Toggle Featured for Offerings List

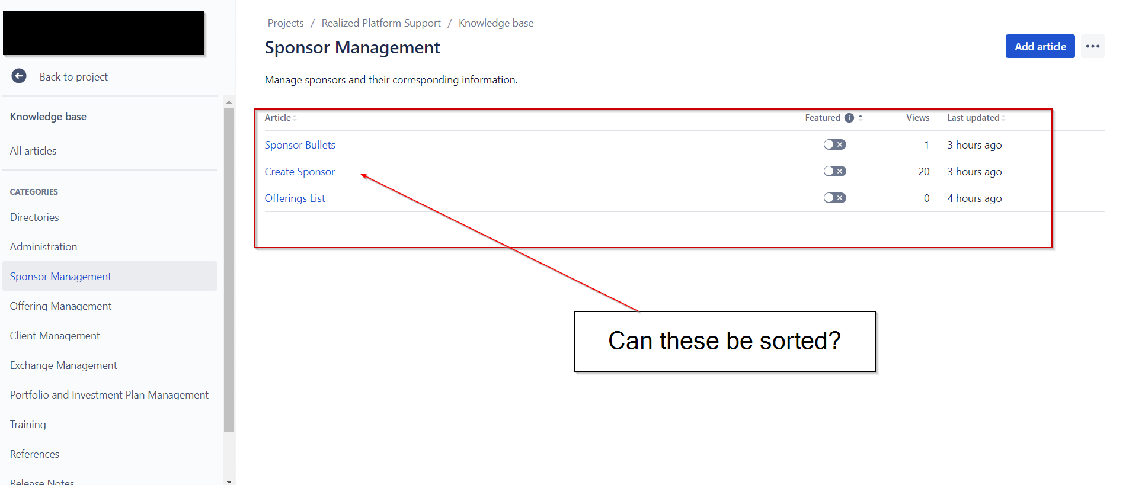834,198
